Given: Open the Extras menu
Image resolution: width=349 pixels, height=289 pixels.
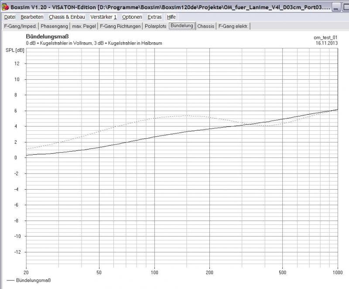Looking at the screenshot, I should click(154, 17).
